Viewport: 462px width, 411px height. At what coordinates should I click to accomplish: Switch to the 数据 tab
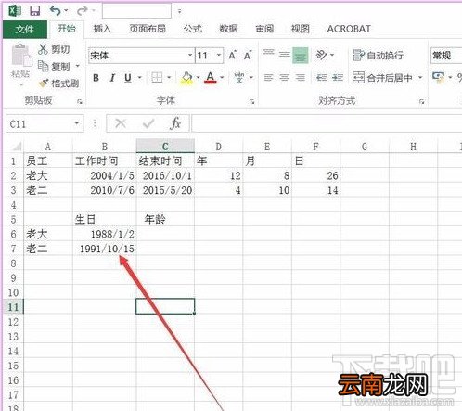click(228, 29)
